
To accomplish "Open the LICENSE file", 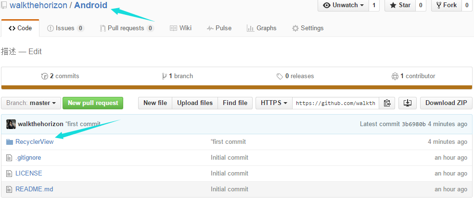I will (29, 174).
